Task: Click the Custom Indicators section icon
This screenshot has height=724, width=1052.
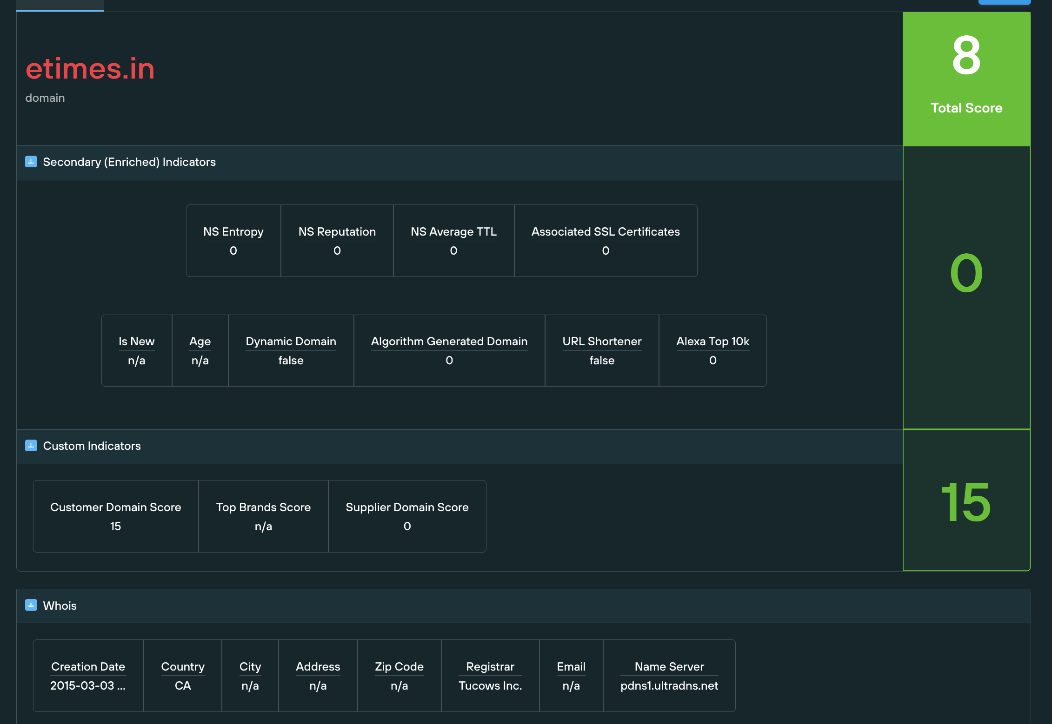Action: [x=31, y=446]
